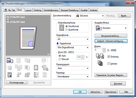Screen dimensions: 136x98
Task: Click the Benutzereinstellung... button
Action: click(111, 36)
